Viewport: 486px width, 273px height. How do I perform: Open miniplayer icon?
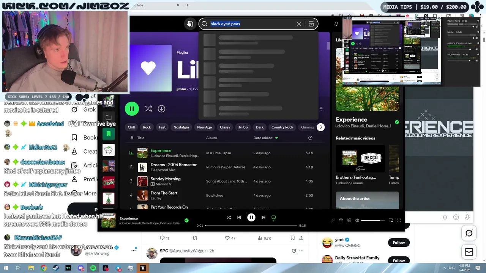391,220
